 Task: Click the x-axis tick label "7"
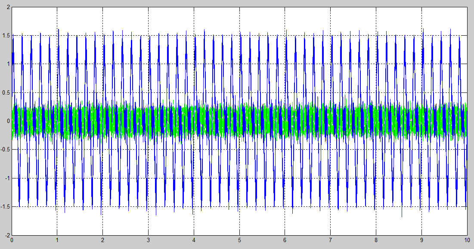point(330,240)
